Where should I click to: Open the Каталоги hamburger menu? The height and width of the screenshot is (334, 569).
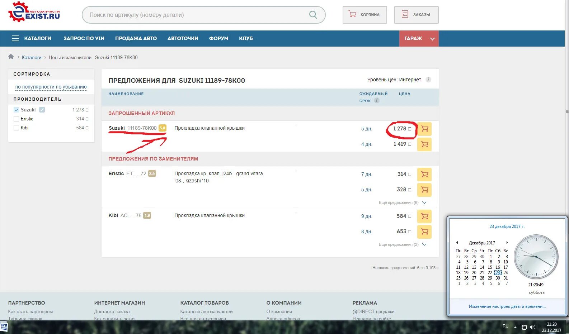pyautogui.click(x=31, y=38)
